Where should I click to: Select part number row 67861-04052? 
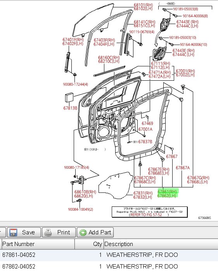(109, 255)
